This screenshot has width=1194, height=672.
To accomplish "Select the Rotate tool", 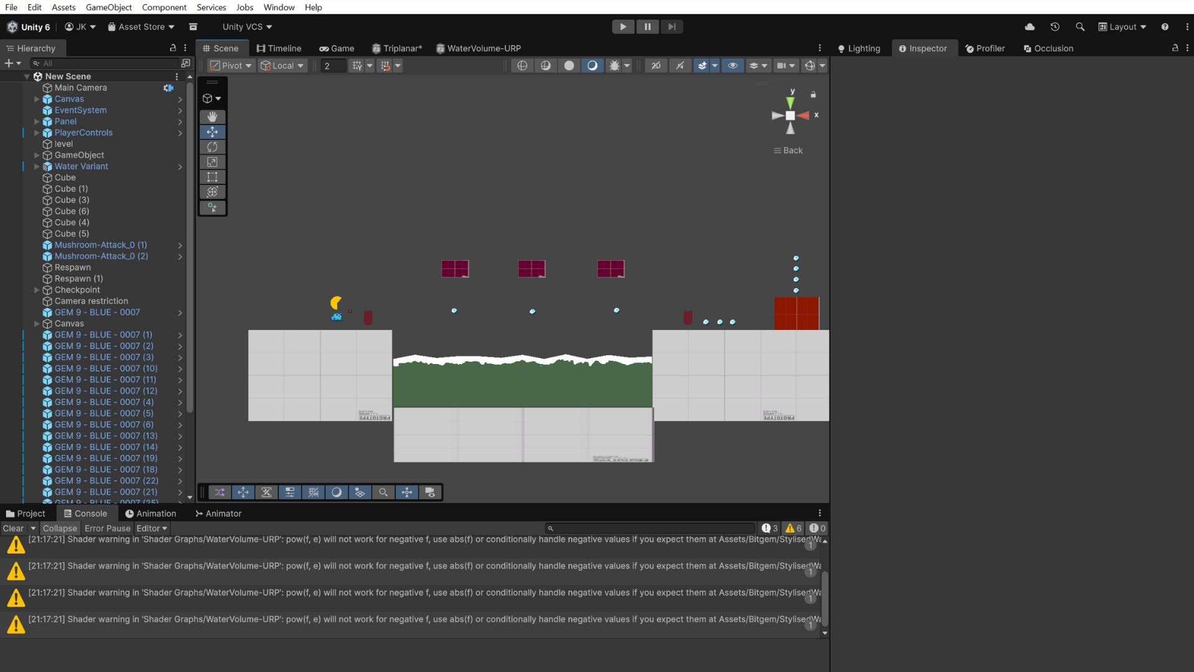I will (212, 147).
